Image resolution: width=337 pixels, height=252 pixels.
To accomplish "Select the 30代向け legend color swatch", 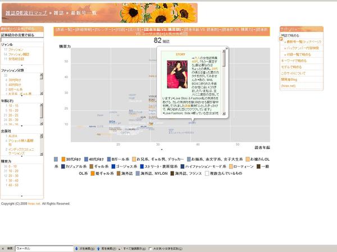I will (63, 159).
